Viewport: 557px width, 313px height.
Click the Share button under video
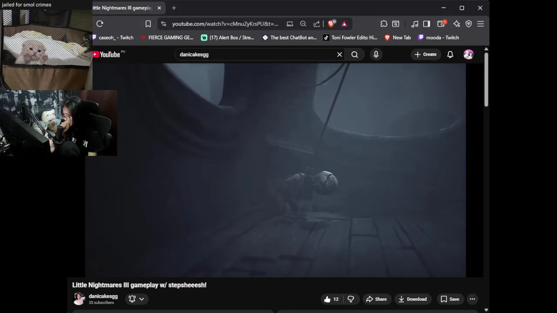pyautogui.click(x=376, y=299)
